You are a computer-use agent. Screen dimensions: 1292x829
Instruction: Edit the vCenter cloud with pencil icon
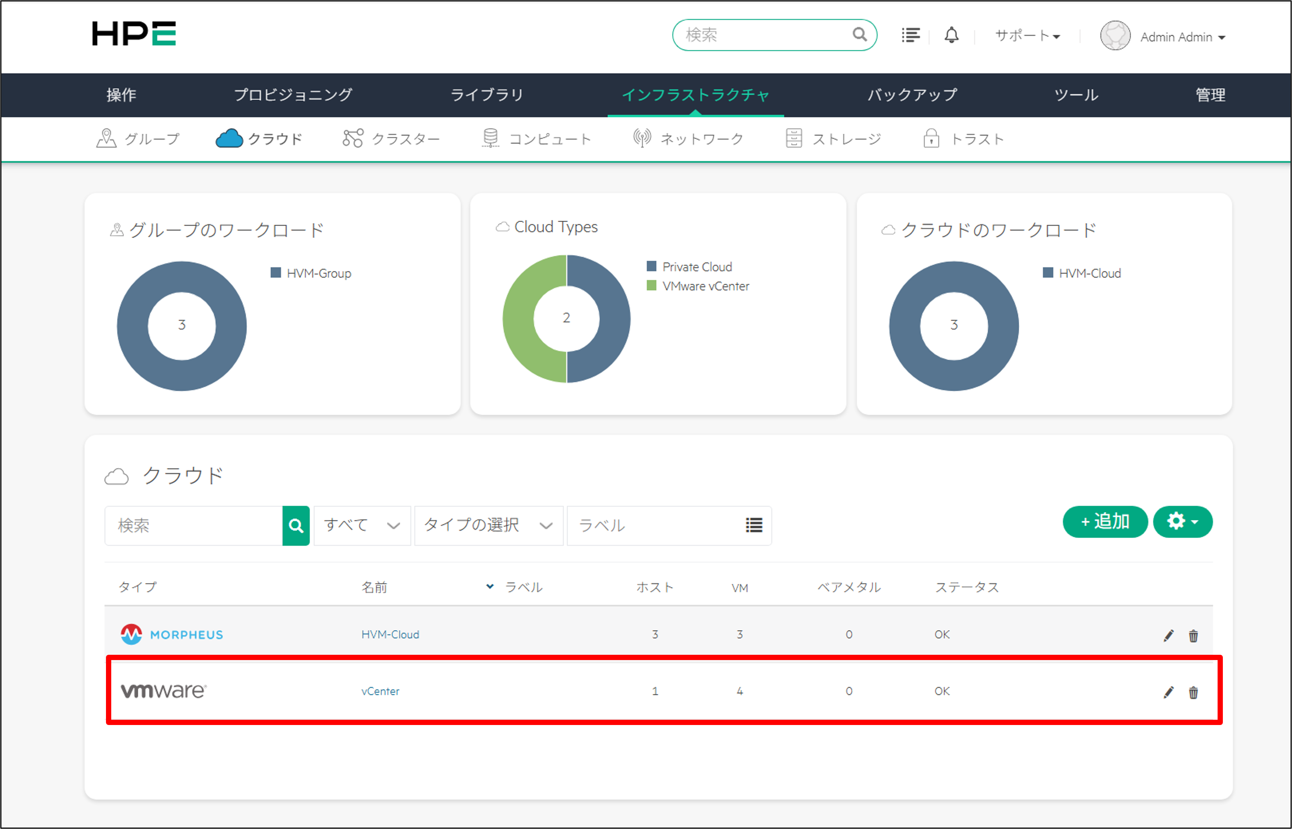pos(1168,692)
